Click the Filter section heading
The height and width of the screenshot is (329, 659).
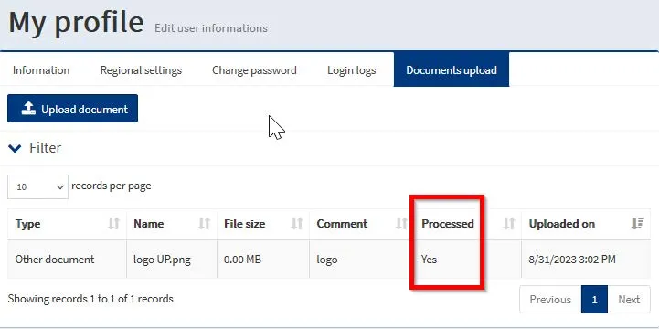coord(45,148)
